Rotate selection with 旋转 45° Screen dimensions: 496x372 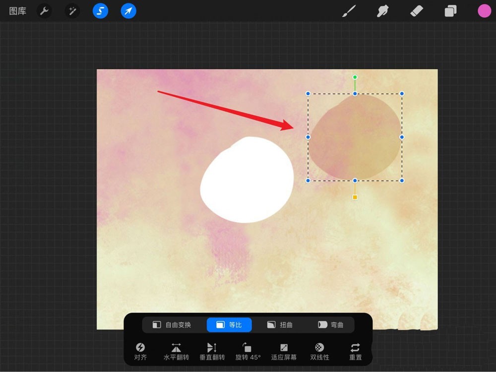tap(248, 352)
